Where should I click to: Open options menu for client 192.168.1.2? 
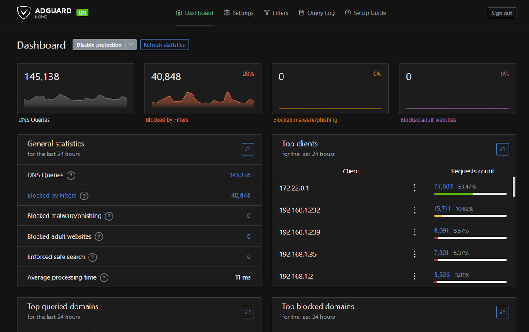[x=414, y=276]
